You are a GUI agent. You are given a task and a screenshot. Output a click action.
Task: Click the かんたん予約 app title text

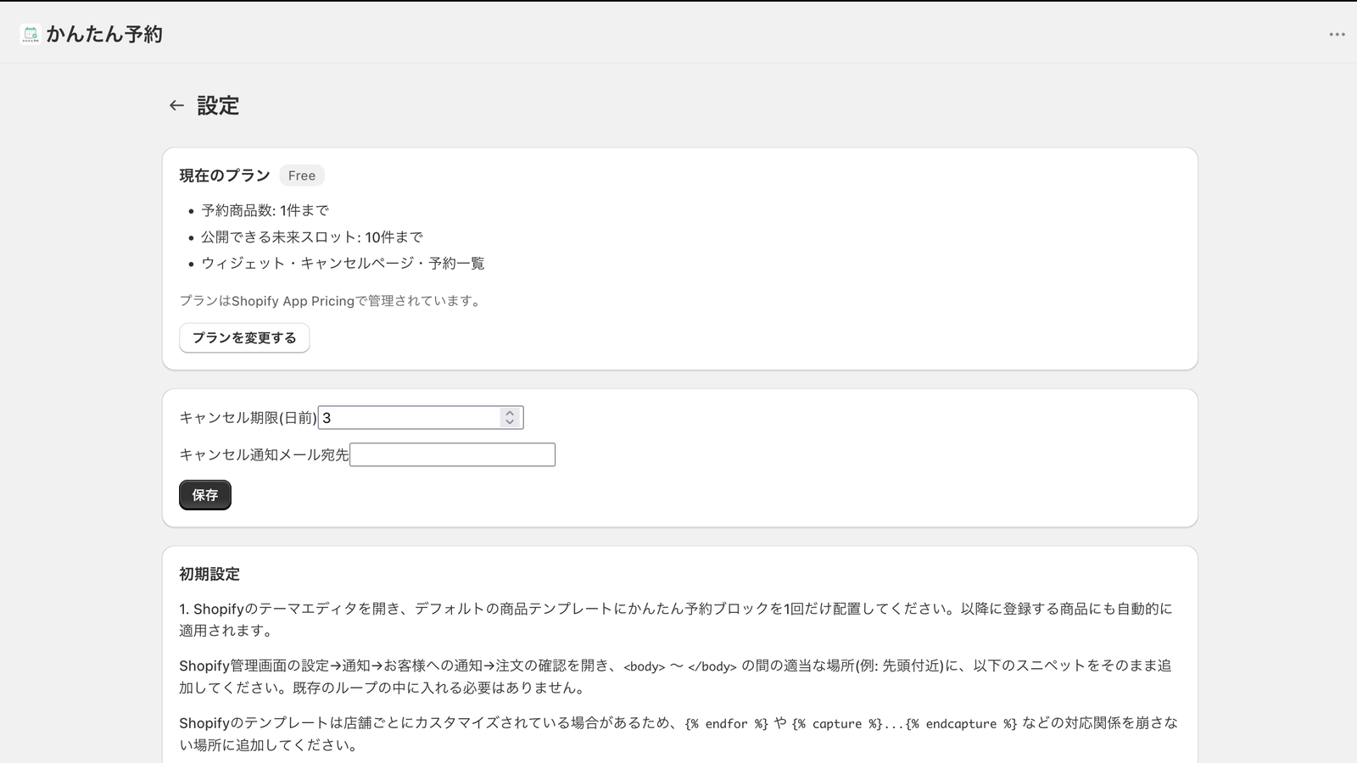(104, 34)
